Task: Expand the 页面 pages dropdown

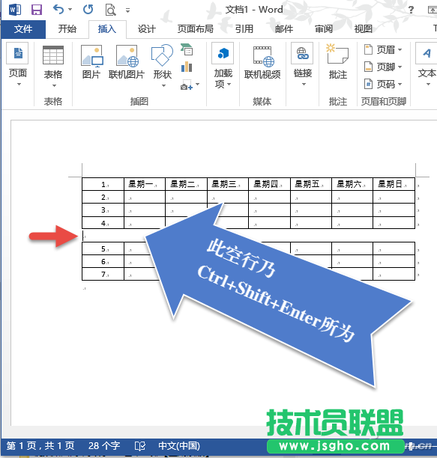Action: (x=17, y=65)
